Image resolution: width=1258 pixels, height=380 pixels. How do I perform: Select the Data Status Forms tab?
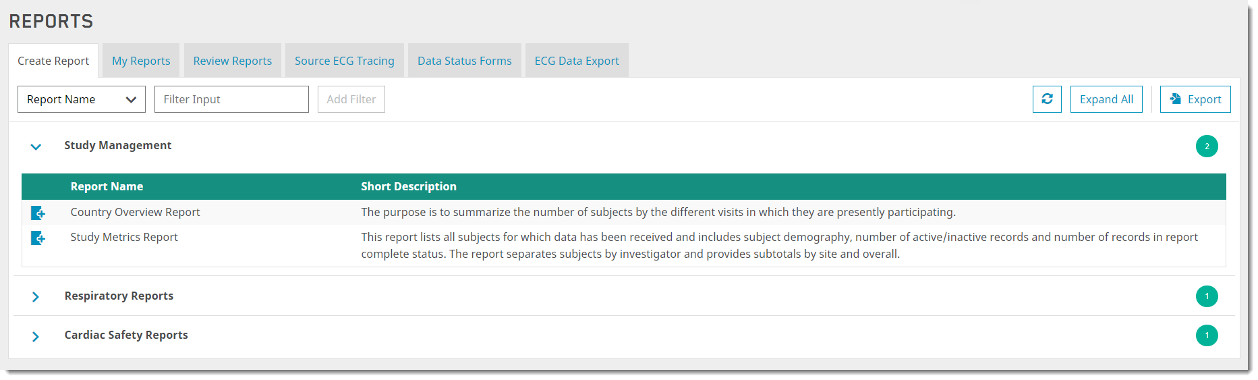pos(465,61)
